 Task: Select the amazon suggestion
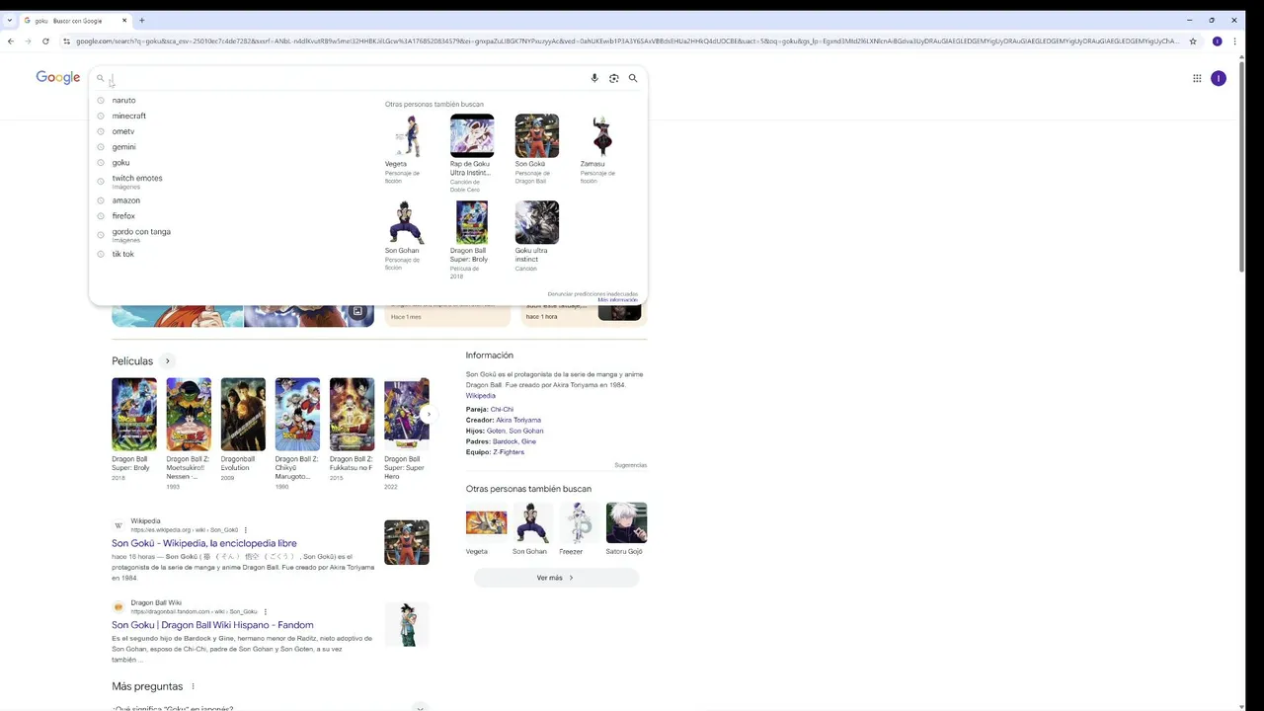125,200
